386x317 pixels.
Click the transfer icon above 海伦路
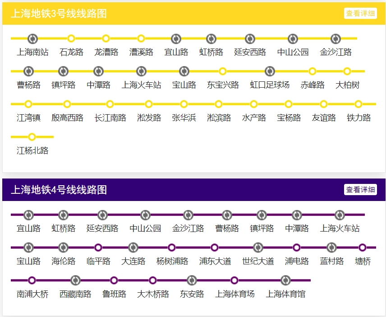click(63, 248)
